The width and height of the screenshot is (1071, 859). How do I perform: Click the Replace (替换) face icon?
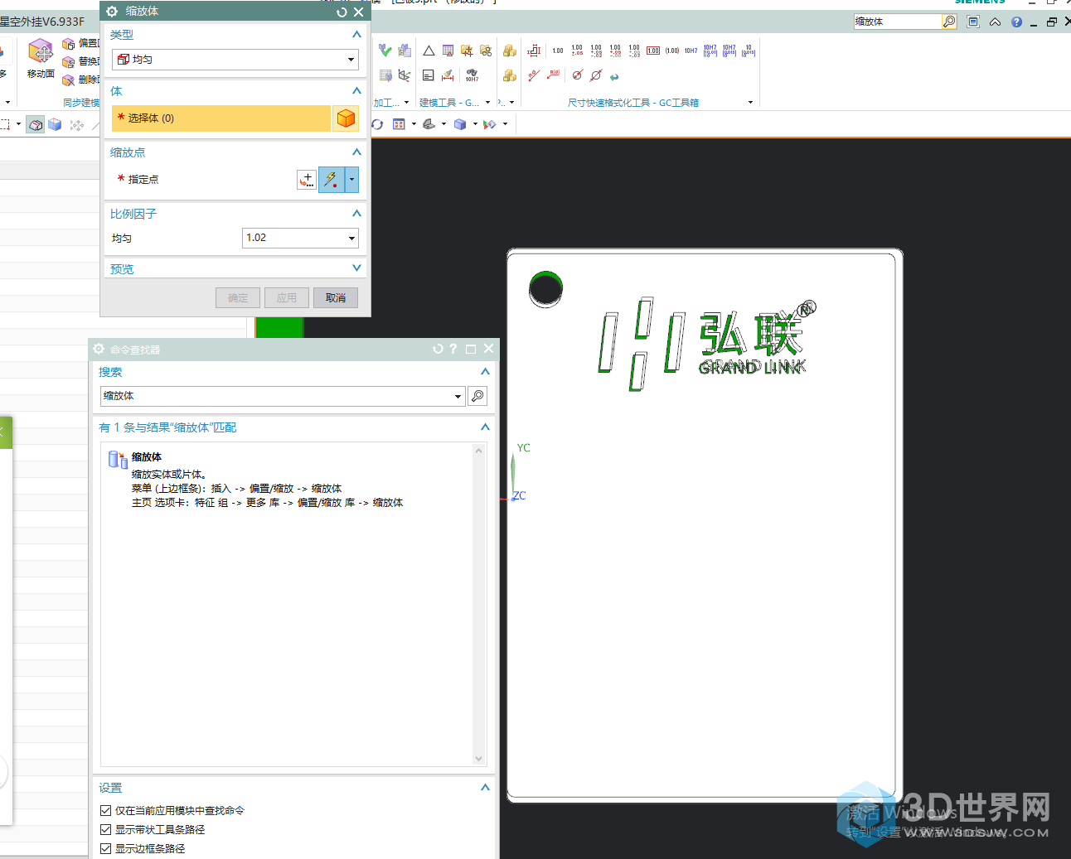(x=69, y=61)
